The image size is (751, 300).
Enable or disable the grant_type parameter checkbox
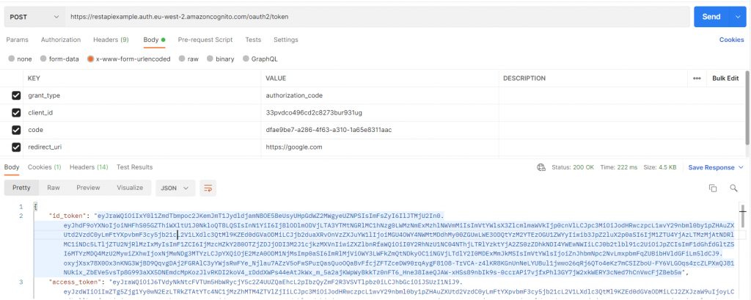(16, 95)
